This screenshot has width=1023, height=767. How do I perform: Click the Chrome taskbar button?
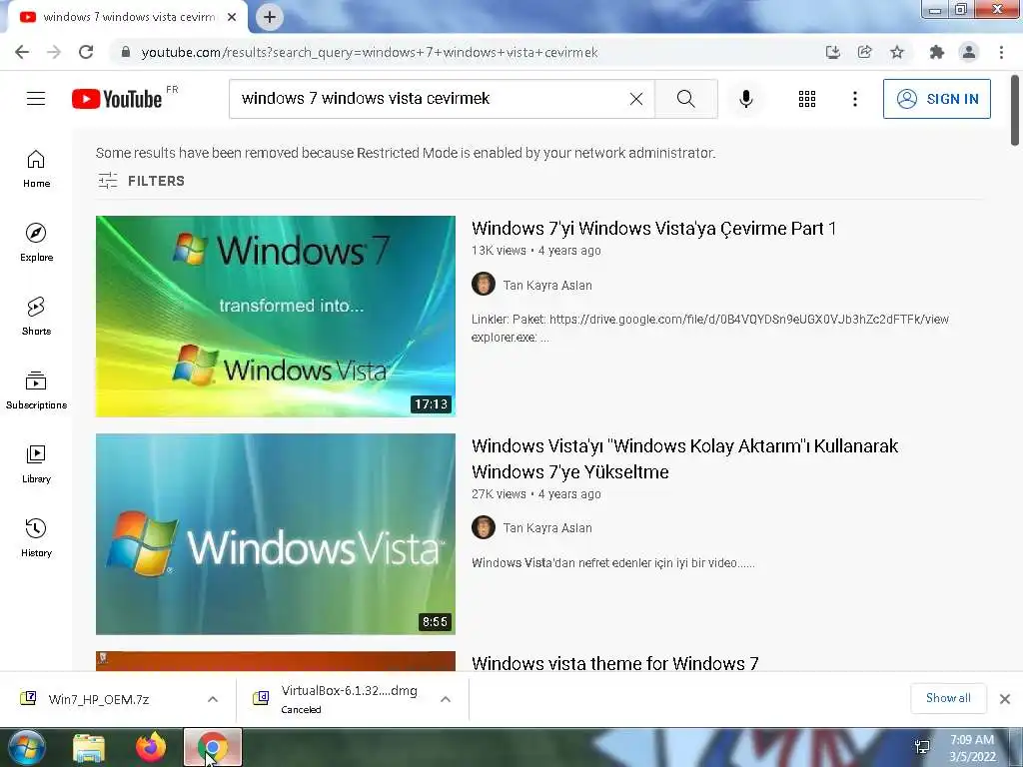[212, 747]
